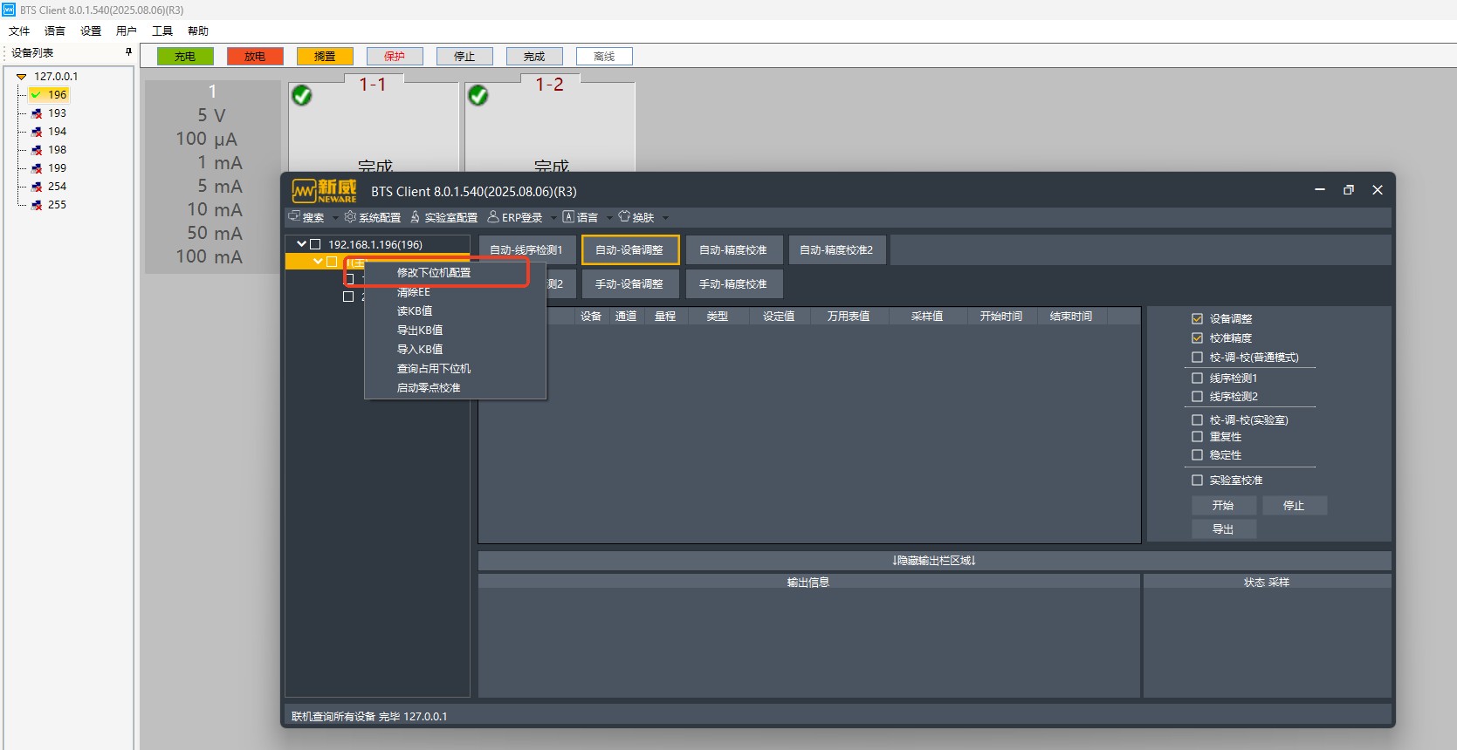Image resolution: width=1457 pixels, height=750 pixels.
Task: Collapse the 192.168.1.196(196) tree node
Action: click(x=301, y=244)
